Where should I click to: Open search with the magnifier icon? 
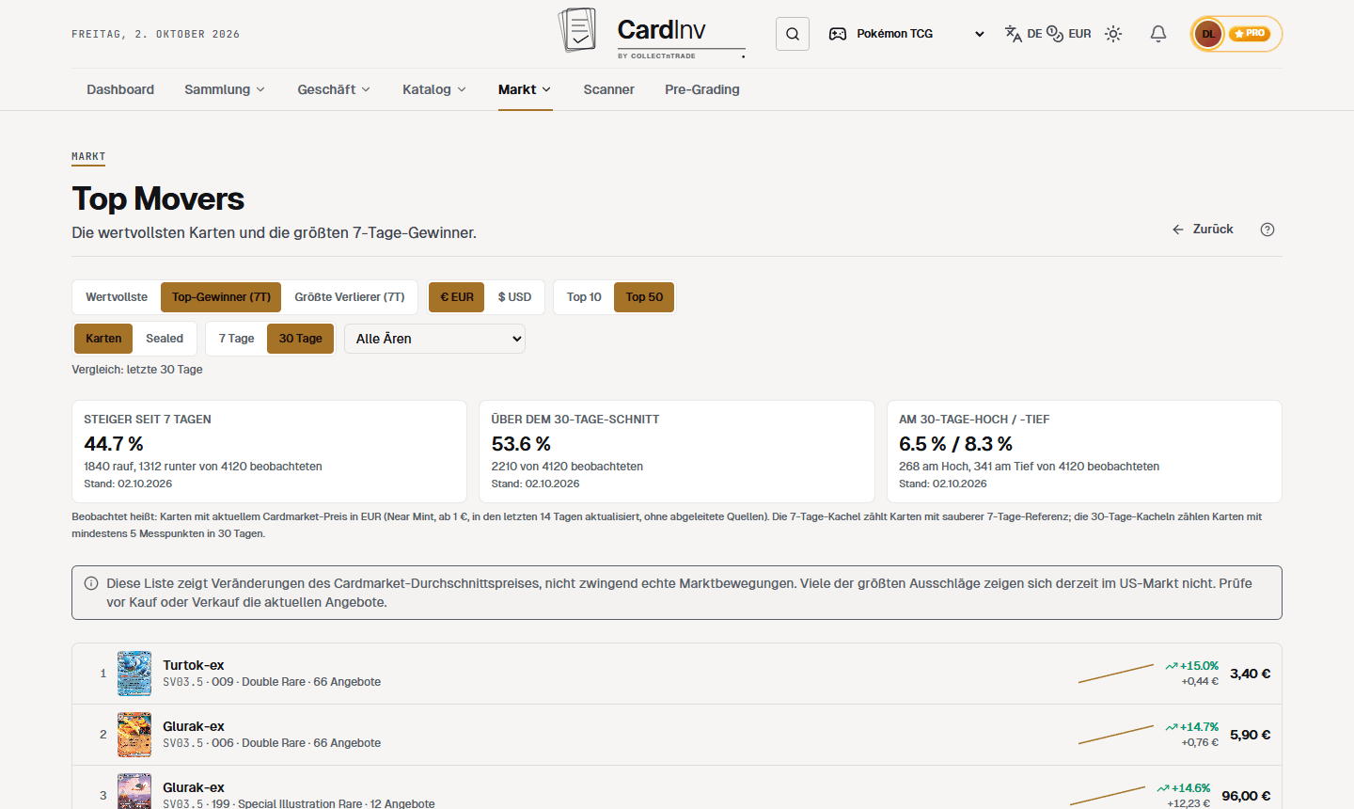pyautogui.click(x=793, y=34)
